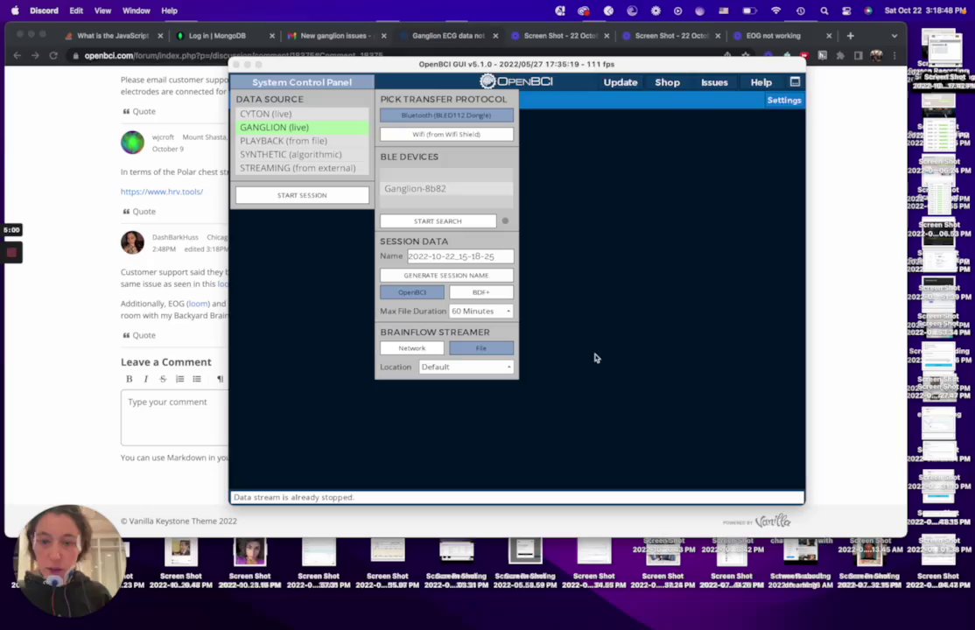
Task: Toggle strikethrough in comment editor
Action: click(163, 379)
